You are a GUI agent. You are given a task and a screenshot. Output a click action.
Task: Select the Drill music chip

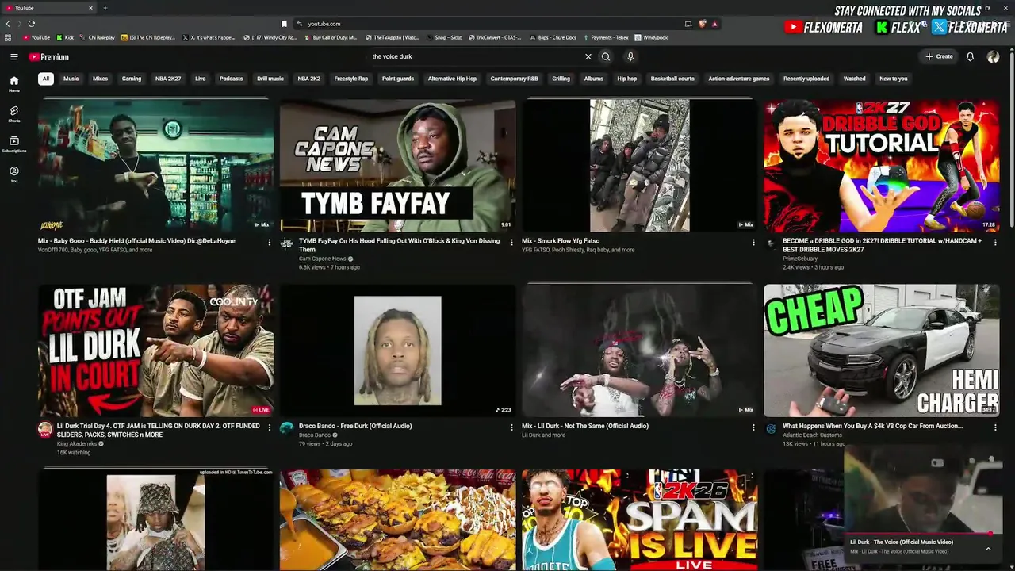coord(270,79)
